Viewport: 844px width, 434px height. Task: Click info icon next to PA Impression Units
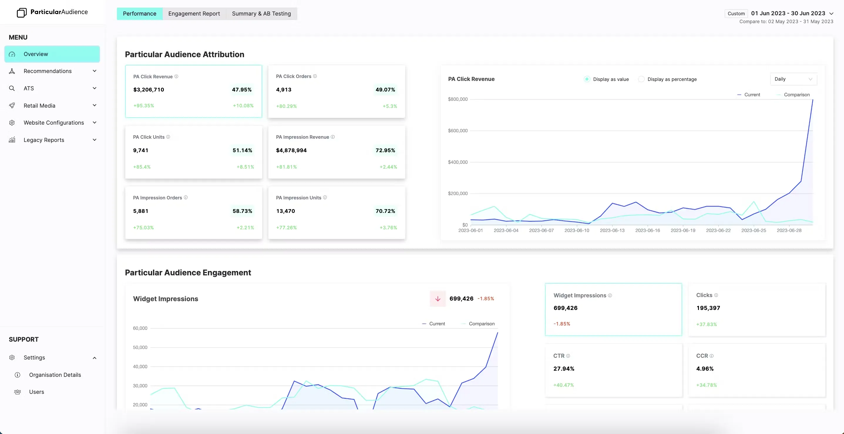click(325, 198)
